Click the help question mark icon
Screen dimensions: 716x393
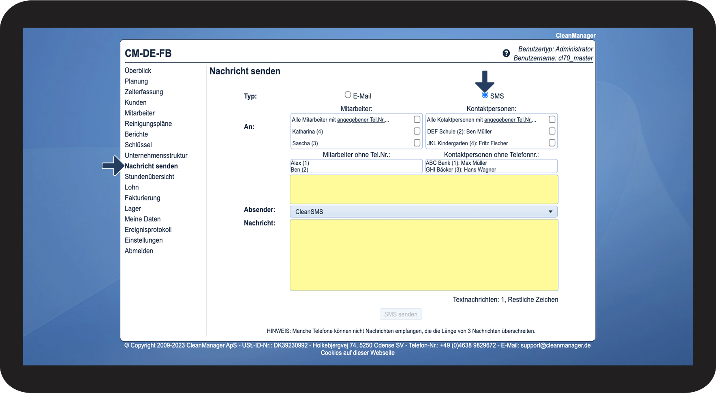pos(506,53)
